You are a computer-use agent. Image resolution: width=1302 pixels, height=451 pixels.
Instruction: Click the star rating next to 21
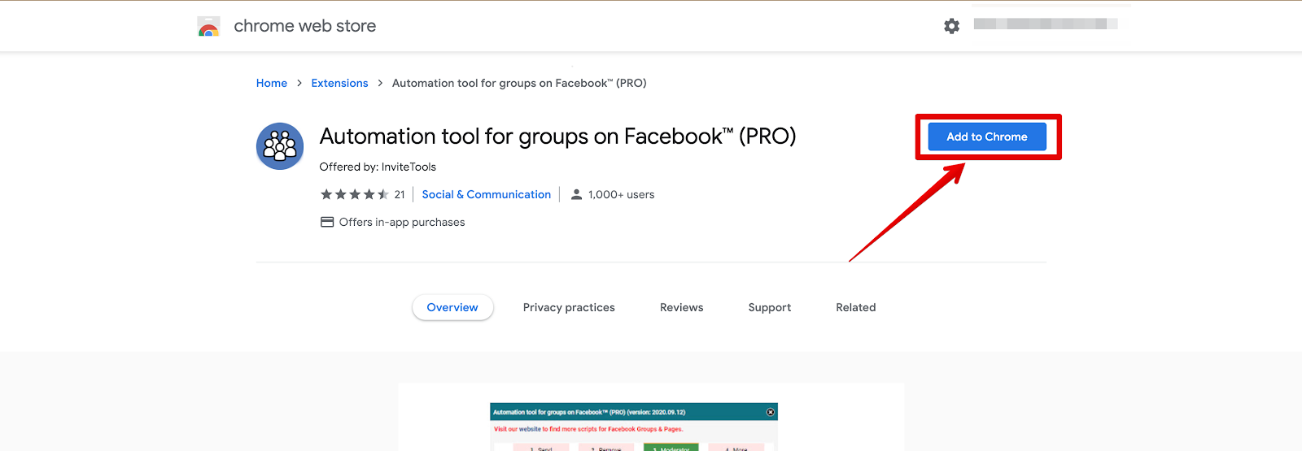tap(355, 194)
